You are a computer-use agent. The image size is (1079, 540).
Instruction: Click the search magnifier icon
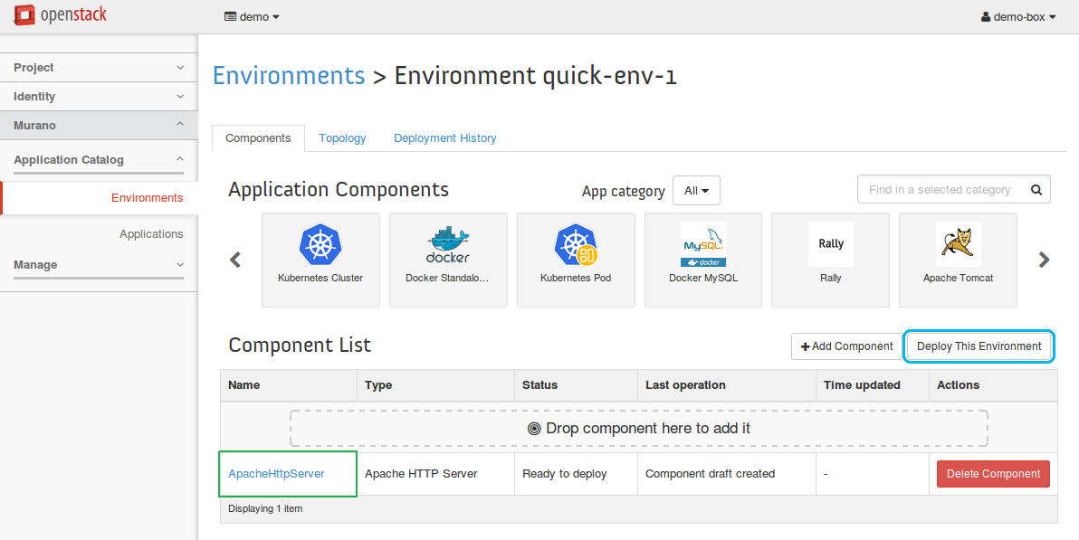pos(1036,190)
